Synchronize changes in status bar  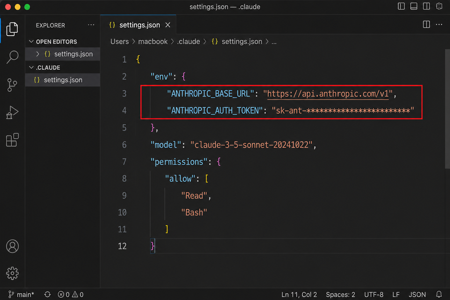pyautogui.click(x=47, y=294)
